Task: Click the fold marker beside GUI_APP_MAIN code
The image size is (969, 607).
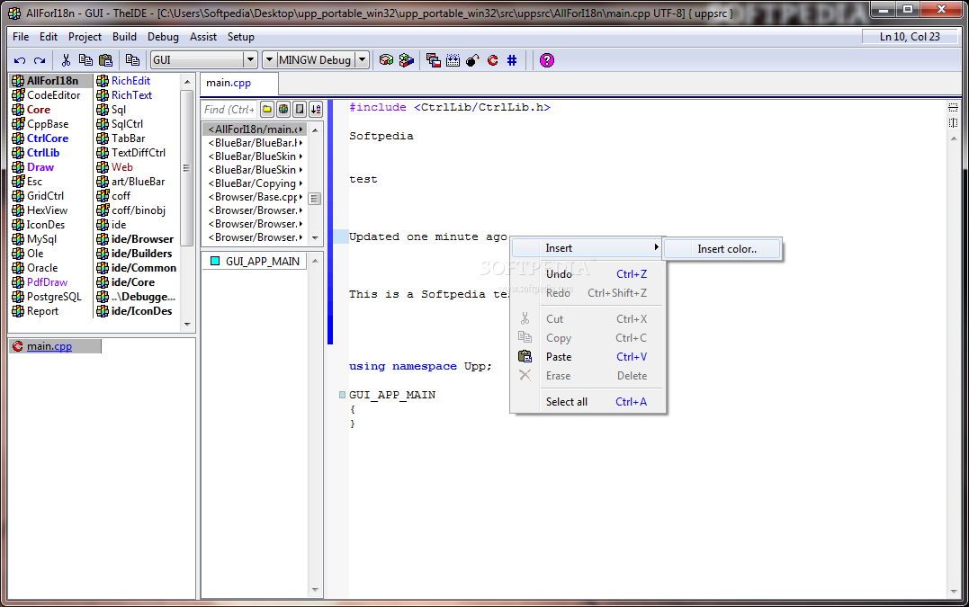Action: [x=343, y=395]
